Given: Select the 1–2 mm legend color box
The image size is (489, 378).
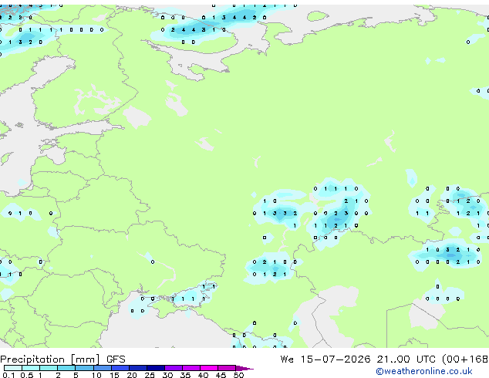Looking at the screenshot, I should (x=49, y=368).
